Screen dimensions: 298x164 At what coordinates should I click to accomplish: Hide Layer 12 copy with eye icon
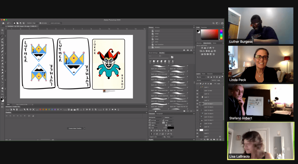point(197,91)
